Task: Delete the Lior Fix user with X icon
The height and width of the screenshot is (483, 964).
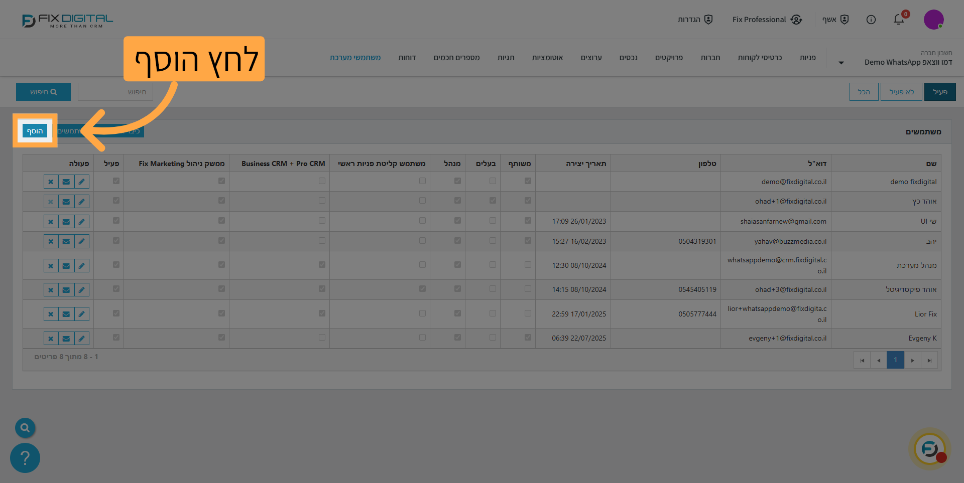Action: 51,314
